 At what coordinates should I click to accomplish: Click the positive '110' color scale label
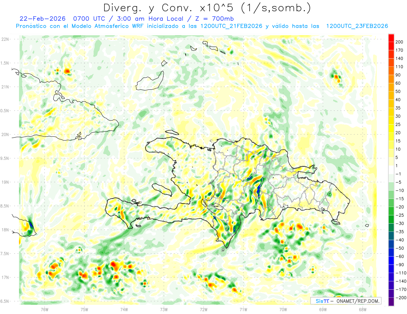click(399, 67)
